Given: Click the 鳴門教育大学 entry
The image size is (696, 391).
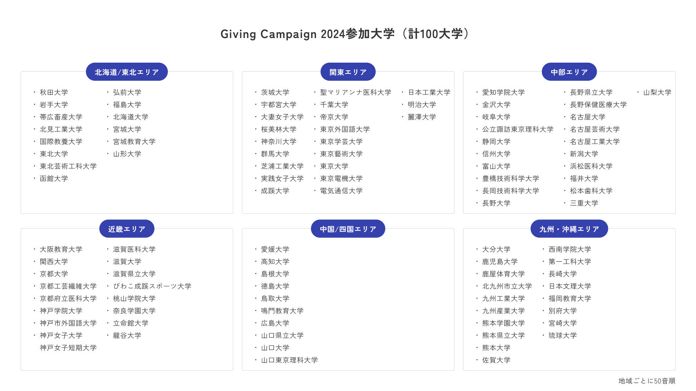Looking at the screenshot, I should (282, 311).
